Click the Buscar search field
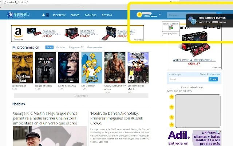Image resolution: width=233 pixels, height=146 pixels. click(191, 15)
